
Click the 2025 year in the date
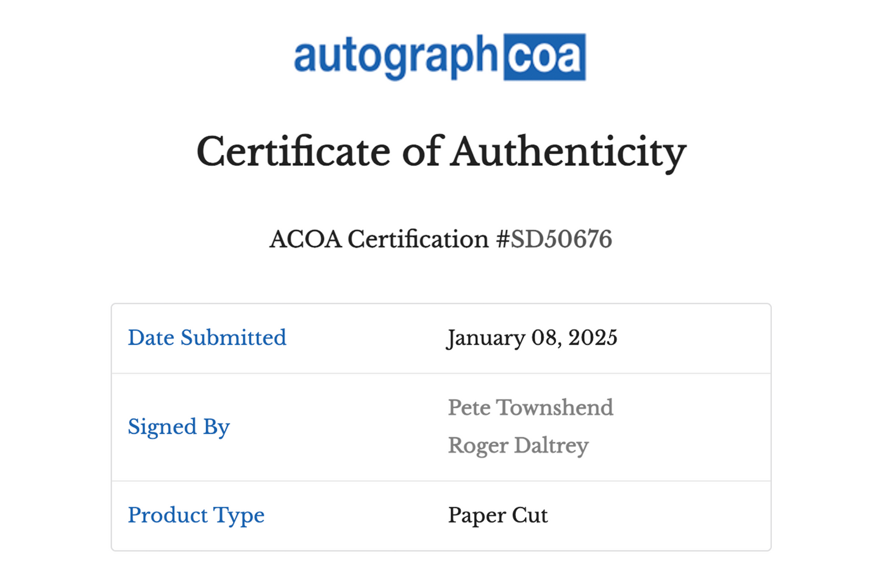593,338
